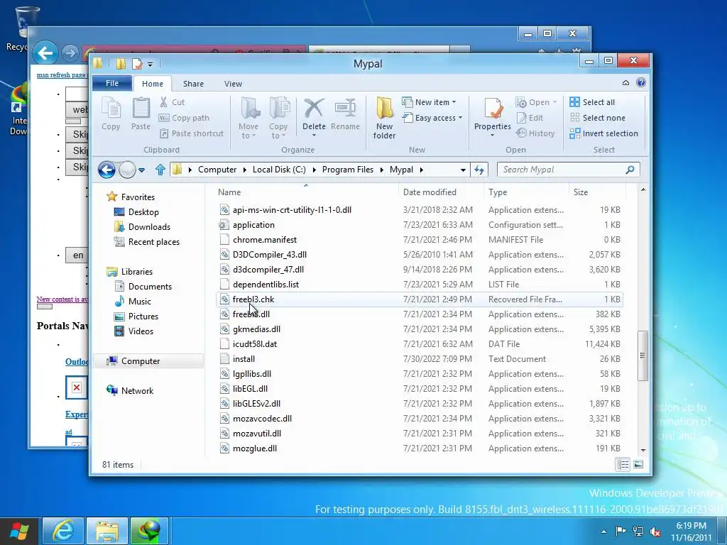727x545 pixels.
Task: Go up one folder level arrow
Action: pos(160,170)
